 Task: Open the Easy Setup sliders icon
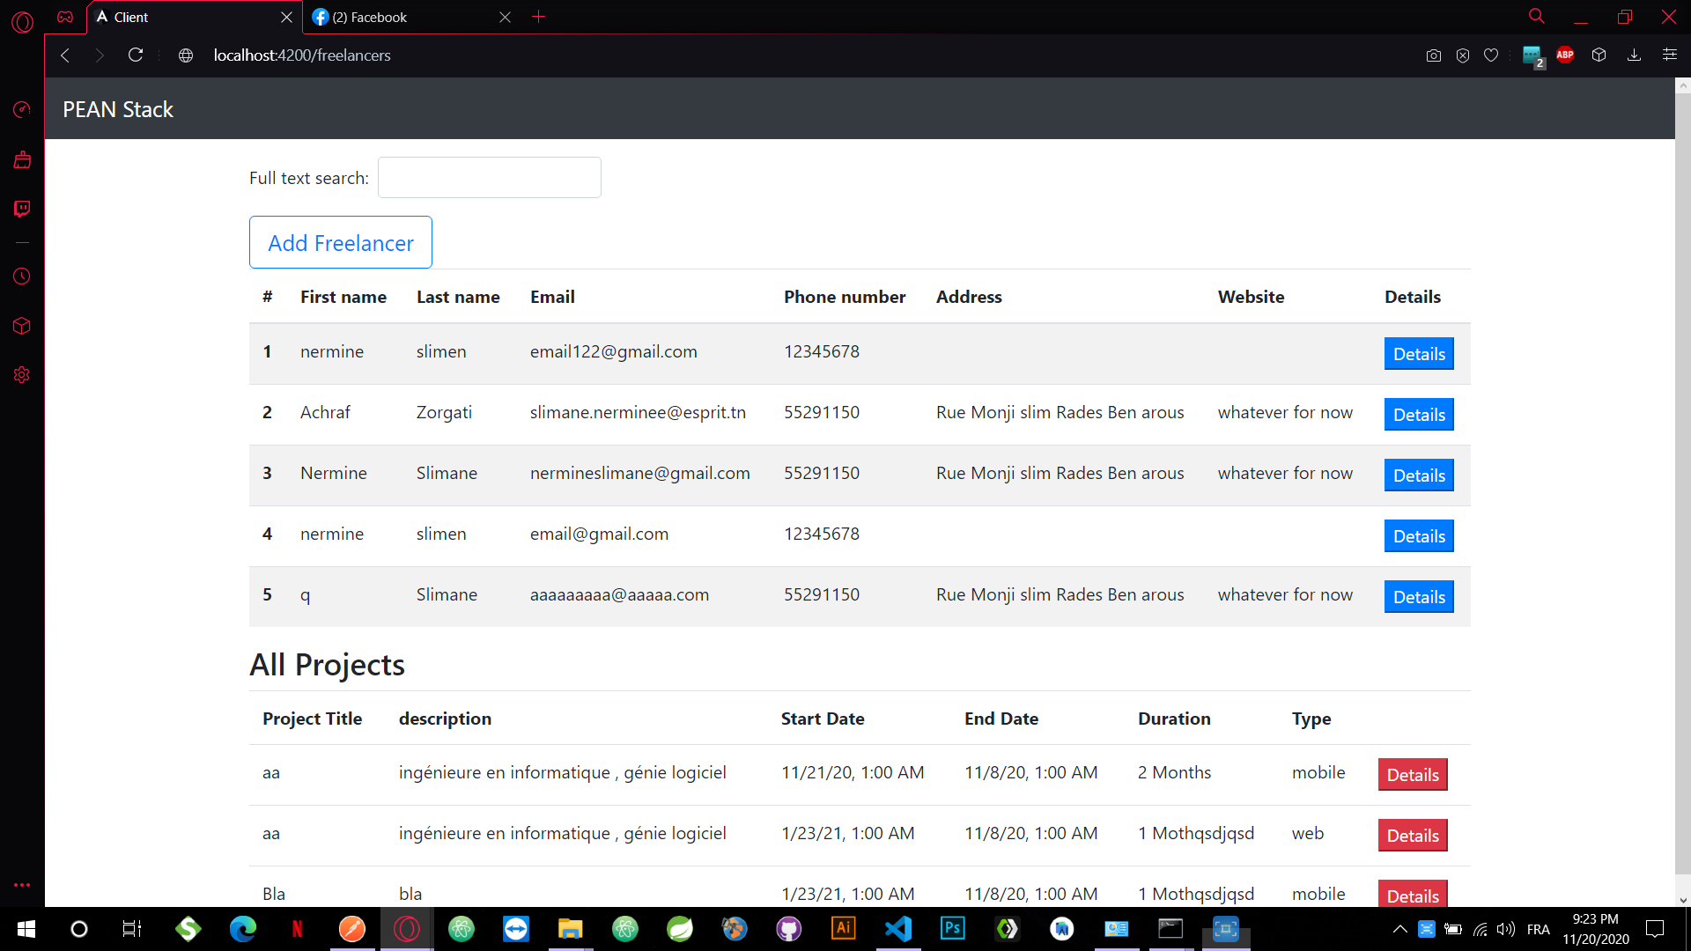pyautogui.click(x=1669, y=55)
